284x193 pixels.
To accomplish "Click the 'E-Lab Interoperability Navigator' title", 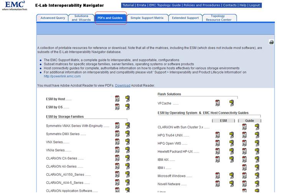I will tap(69, 5).
